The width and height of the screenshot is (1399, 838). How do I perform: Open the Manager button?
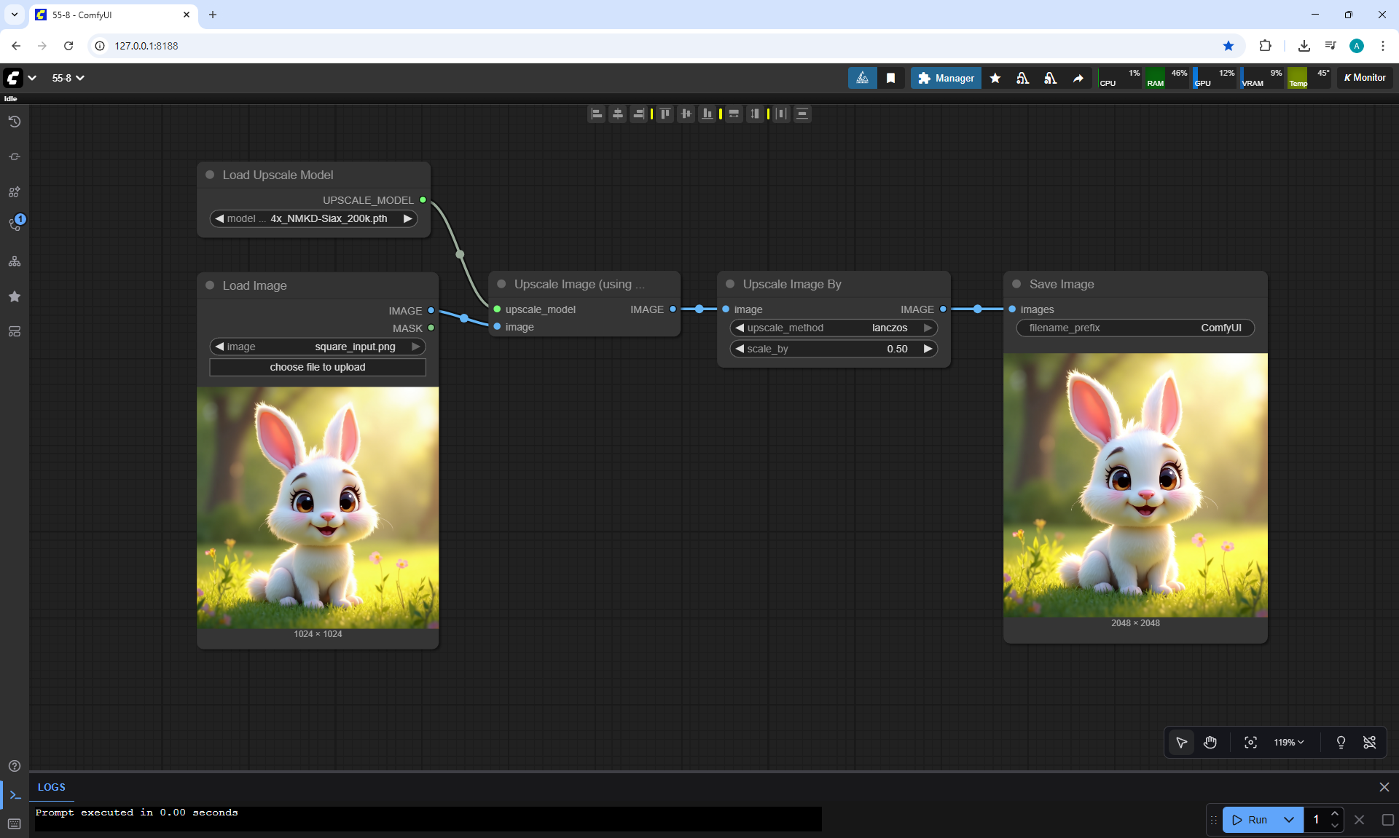point(946,78)
